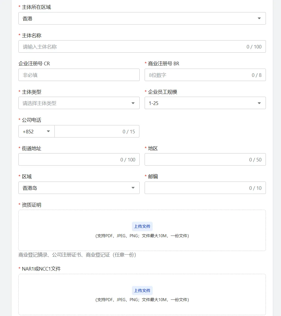Screen dimensions: 281x316
Task: Click the arrow icon in 主体类型 selector
Action: pos(133,103)
